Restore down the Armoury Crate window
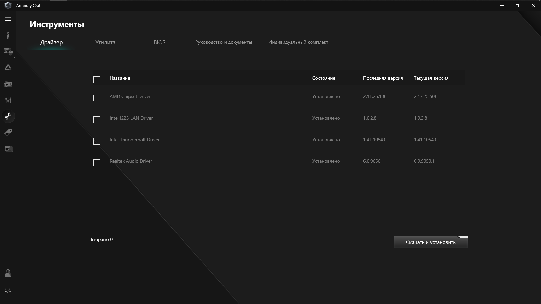 518,5
